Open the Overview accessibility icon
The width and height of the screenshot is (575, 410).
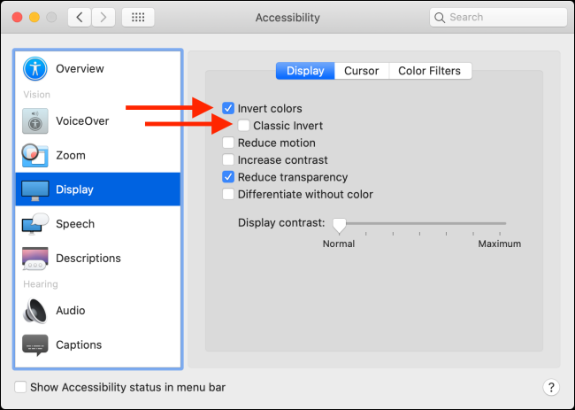click(x=35, y=68)
